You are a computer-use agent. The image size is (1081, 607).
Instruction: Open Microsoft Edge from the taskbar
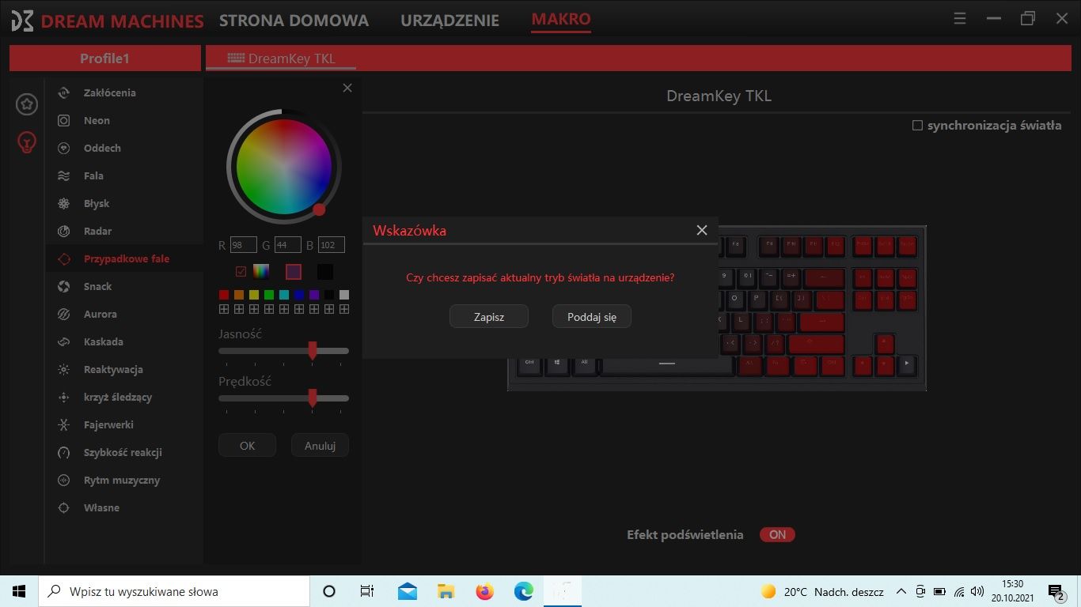pos(523,591)
